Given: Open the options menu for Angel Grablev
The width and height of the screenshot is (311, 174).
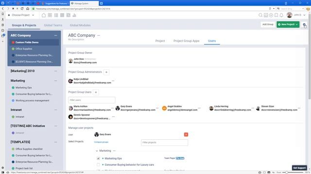Looking at the screenshot, I should tap(199, 108).
